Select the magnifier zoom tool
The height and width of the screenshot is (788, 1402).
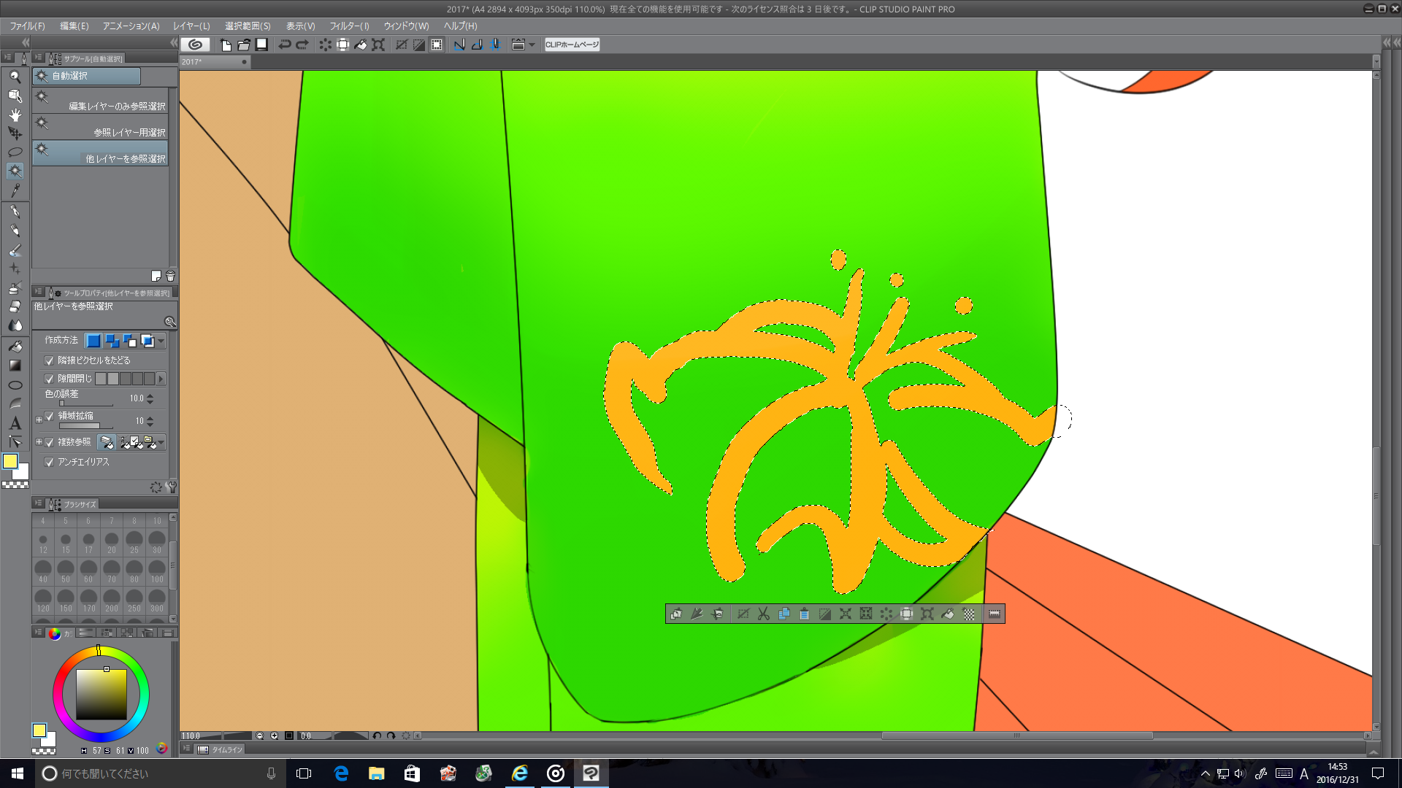(15, 77)
